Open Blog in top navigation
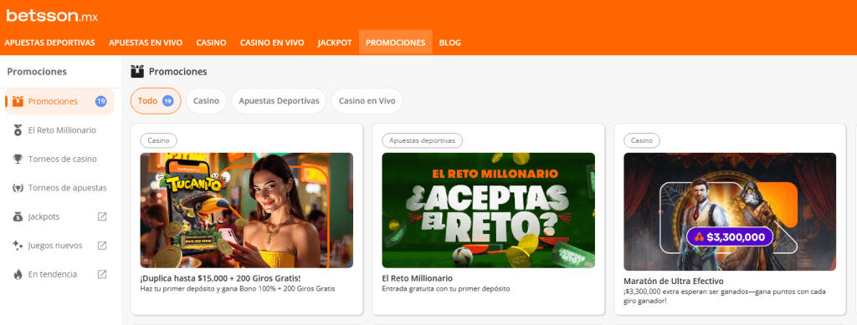857x325 pixels. coord(449,43)
